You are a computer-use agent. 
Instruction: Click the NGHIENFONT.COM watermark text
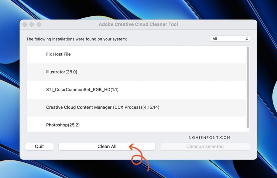209,137
